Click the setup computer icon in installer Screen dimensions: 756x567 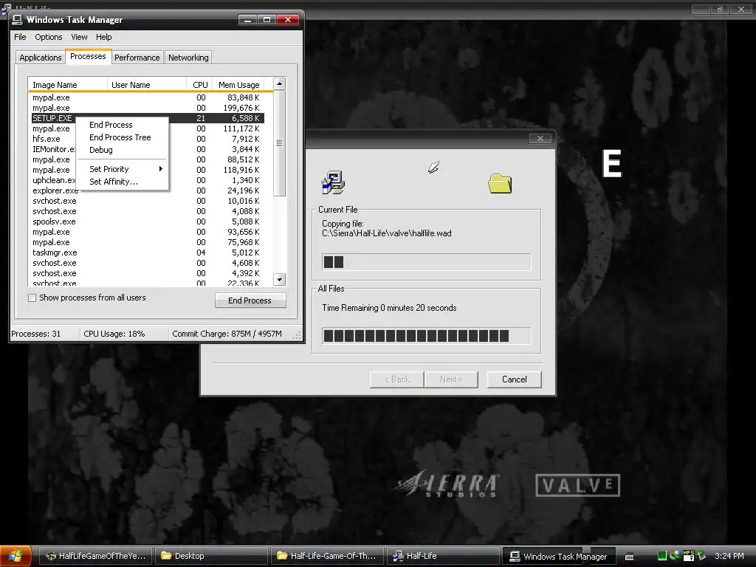[x=333, y=182]
